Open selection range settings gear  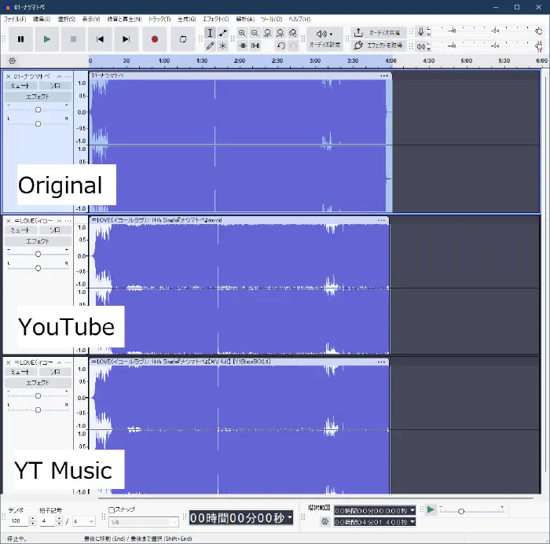click(324, 521)
